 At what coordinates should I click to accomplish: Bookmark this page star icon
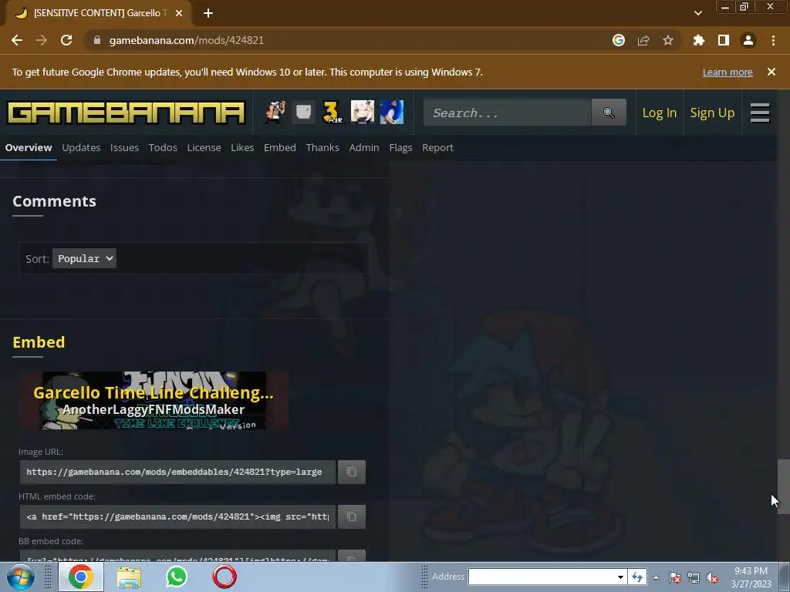(x=668, y=40)
